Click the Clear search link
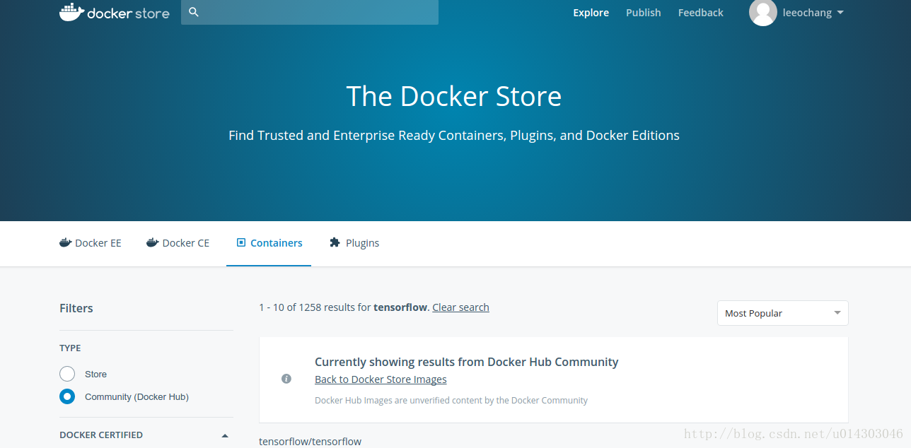Viewport: 911px width, 448px height. (460, 307)
